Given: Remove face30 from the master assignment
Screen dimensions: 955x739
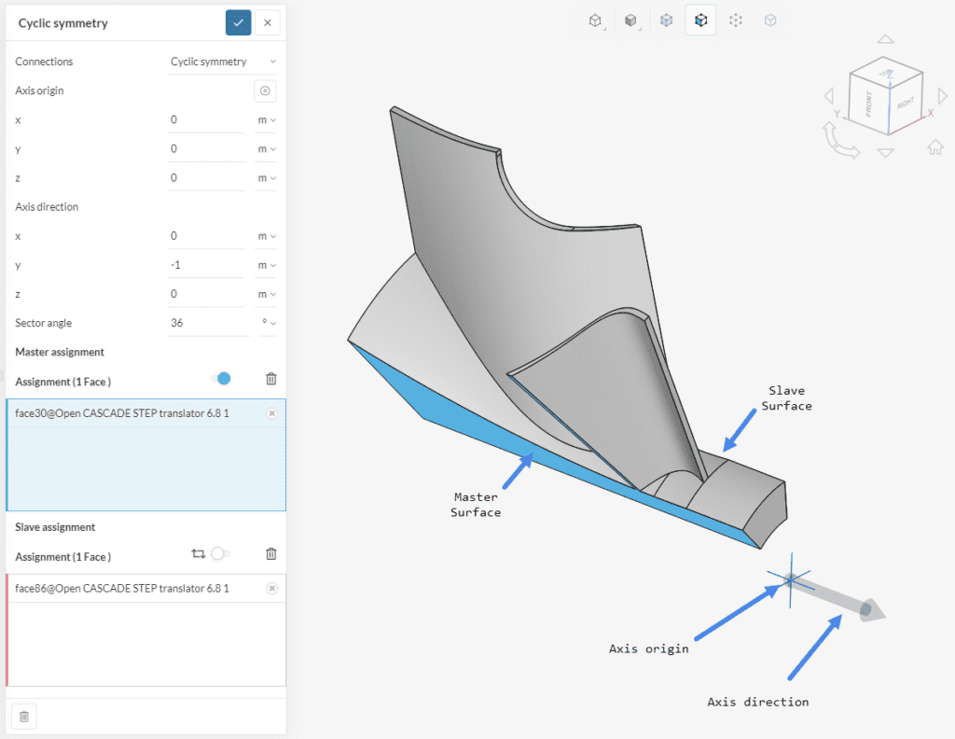Looking at the screenshot, I should [271, 413].
